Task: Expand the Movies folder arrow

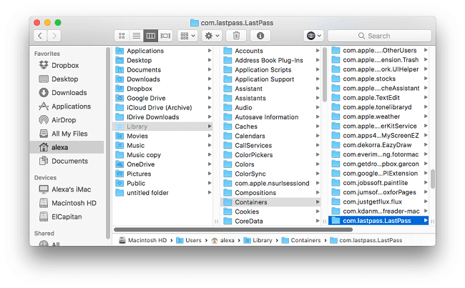Action: tap(210, 136)
